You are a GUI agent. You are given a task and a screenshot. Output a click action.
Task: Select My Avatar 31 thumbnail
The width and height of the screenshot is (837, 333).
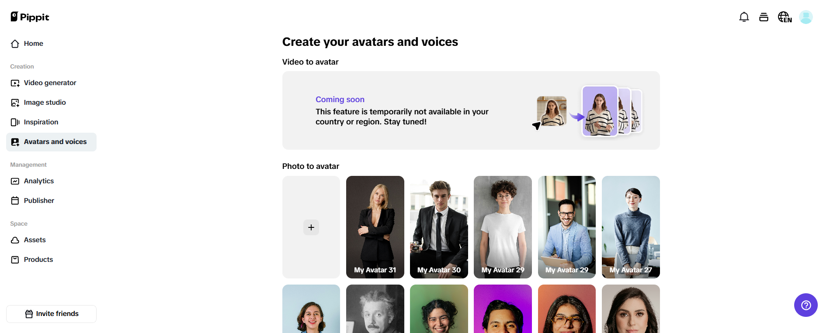coord(375,227)
